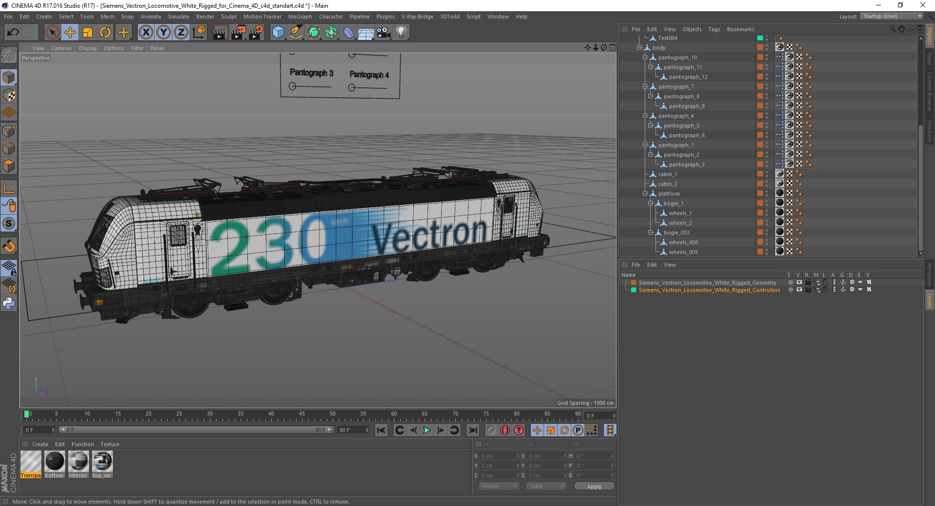Render the active view

[220, 33]
